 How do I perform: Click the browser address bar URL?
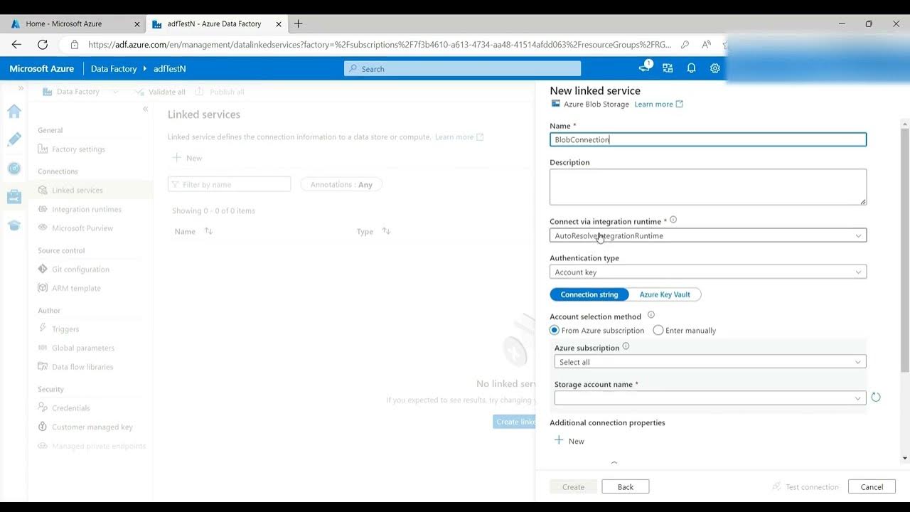click(x=380, y=44)
